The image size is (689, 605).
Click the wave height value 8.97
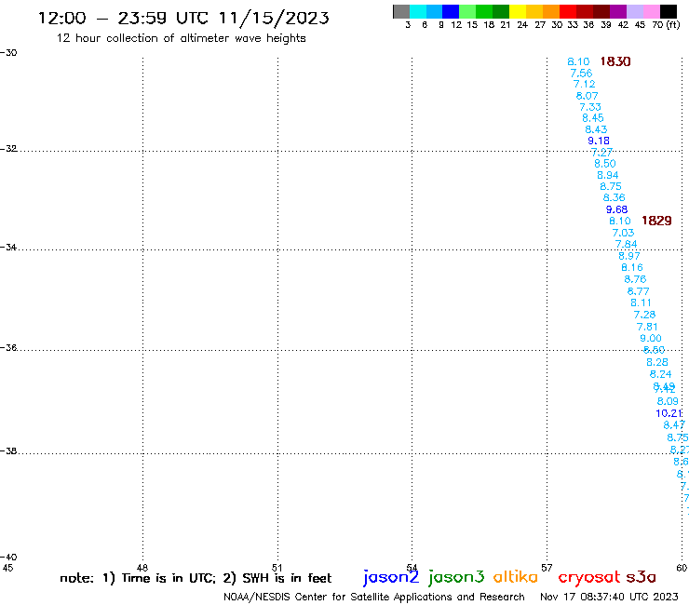click(x=629, y=256)
